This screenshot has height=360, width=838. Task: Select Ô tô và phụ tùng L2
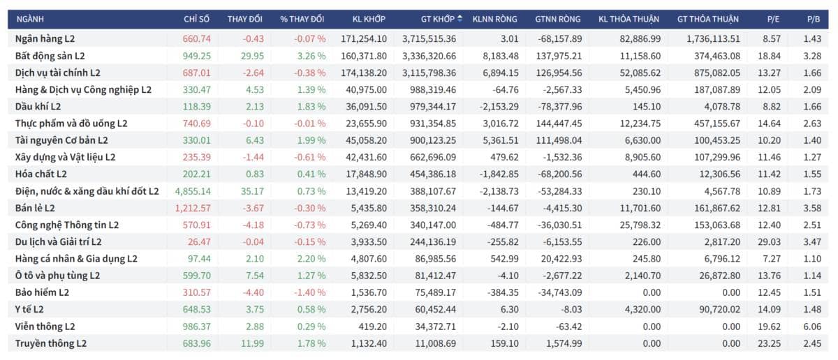pos(58,276)
